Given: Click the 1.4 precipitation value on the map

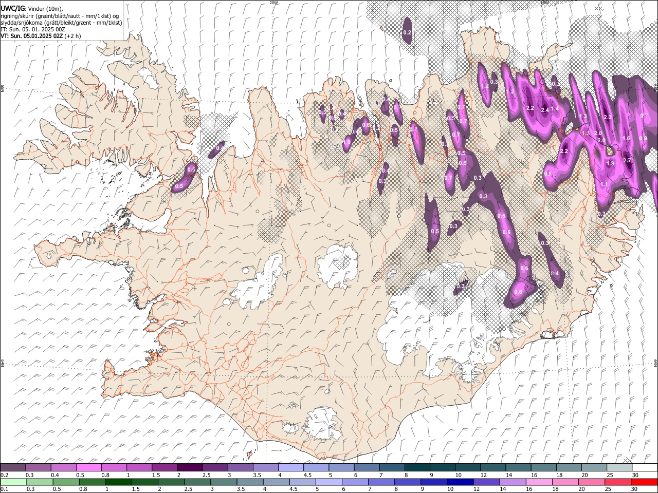Looking at the screenshot, I should [x=555, y=109].
